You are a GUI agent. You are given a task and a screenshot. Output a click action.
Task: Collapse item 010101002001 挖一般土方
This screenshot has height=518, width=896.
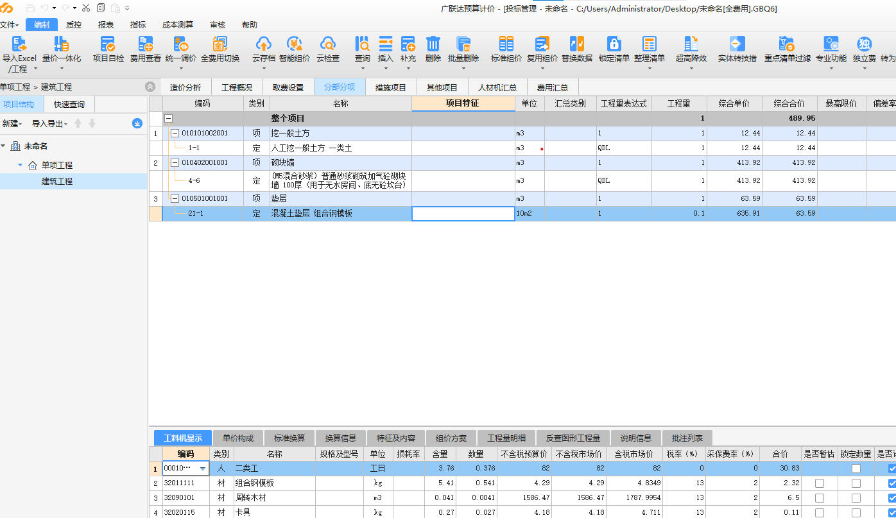click(x=175, y=134)
